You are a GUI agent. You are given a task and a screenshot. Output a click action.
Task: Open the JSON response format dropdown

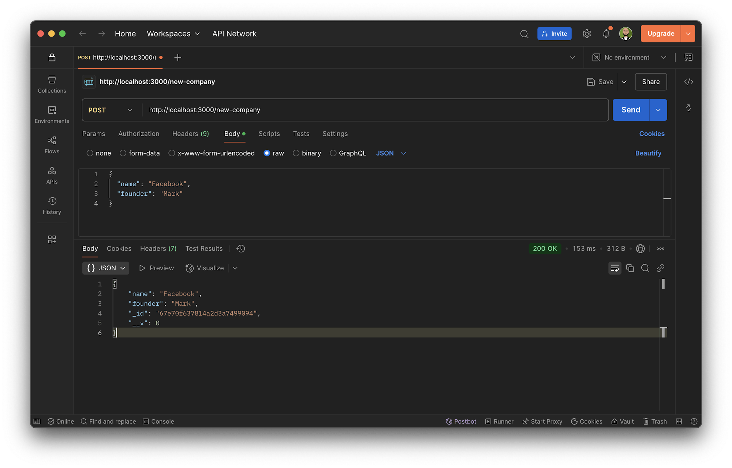[x=106, y=268]
